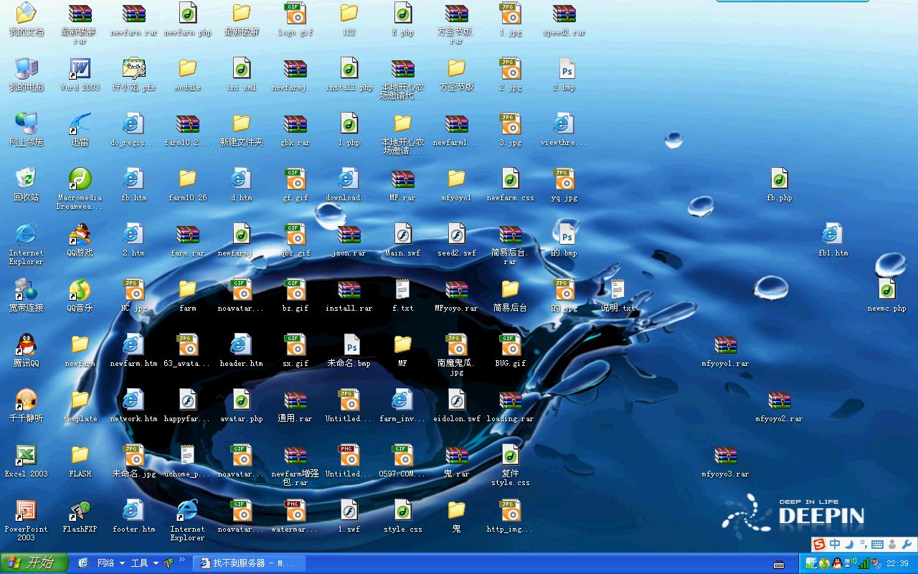Select the speed2.rar archive
This screenshot has height=574, width=918.
[x=564, y=19]
